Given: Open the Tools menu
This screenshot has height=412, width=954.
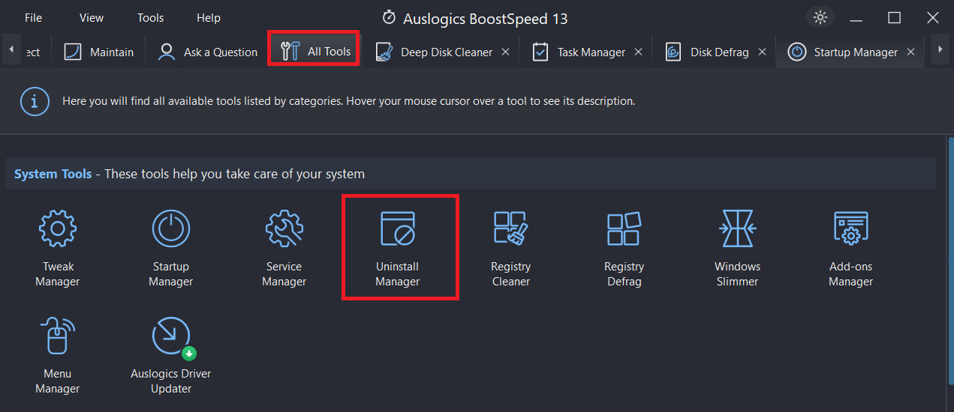Looking at the screenshot, I should (150, 17).
